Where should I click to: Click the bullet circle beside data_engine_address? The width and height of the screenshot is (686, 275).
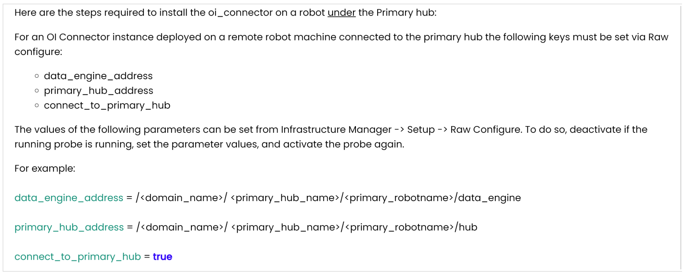pyautogui.click(x=37, y=76)
